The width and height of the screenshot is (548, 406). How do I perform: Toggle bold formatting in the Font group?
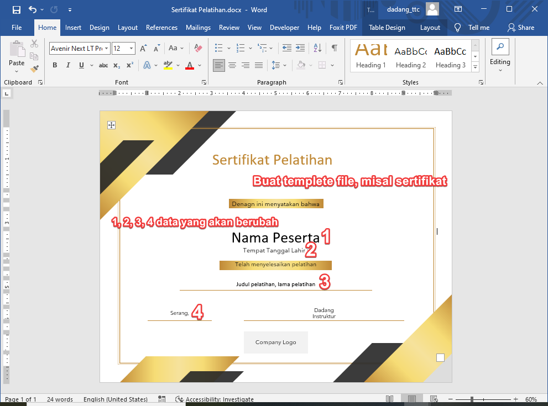(x=55, y=65)
